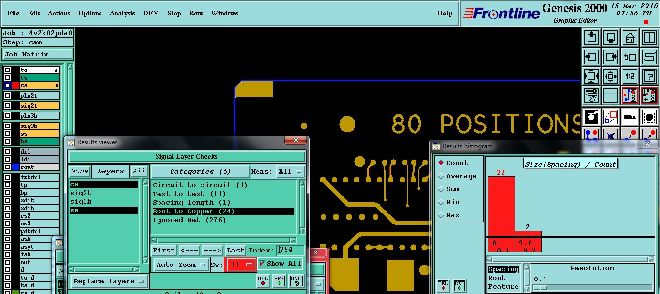
Task: Click the down-arrow box zoom icon
Action: (x=611, y=37)
